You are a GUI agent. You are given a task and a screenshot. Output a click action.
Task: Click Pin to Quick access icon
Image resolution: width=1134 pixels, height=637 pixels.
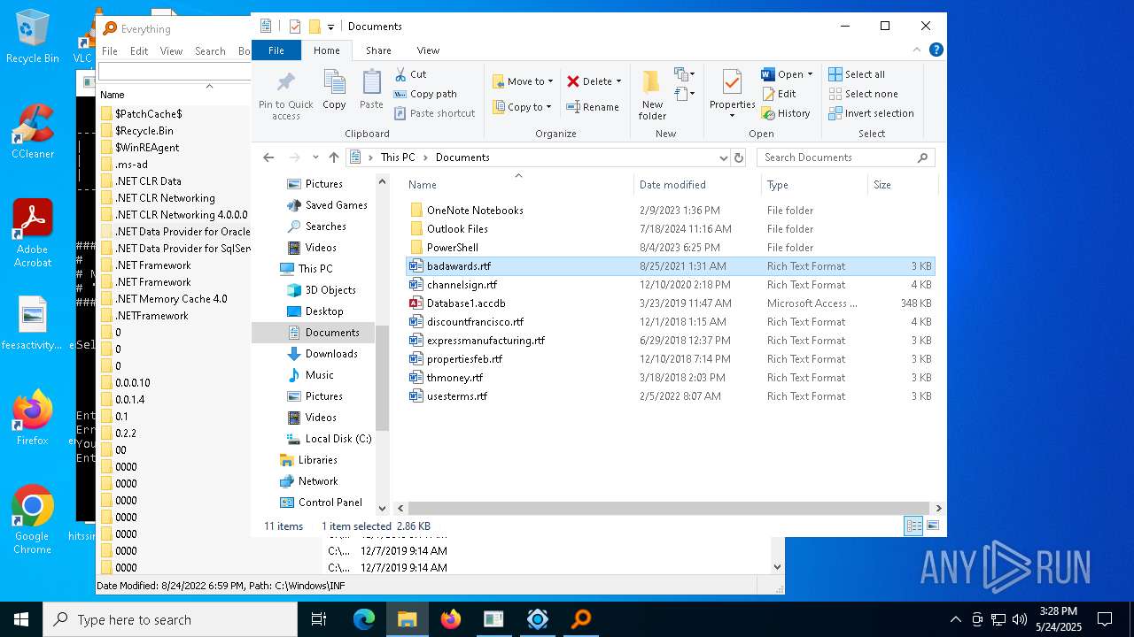click(285, 96)
